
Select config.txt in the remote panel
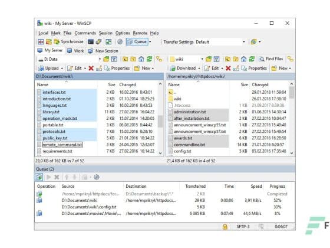pos(183,151)
